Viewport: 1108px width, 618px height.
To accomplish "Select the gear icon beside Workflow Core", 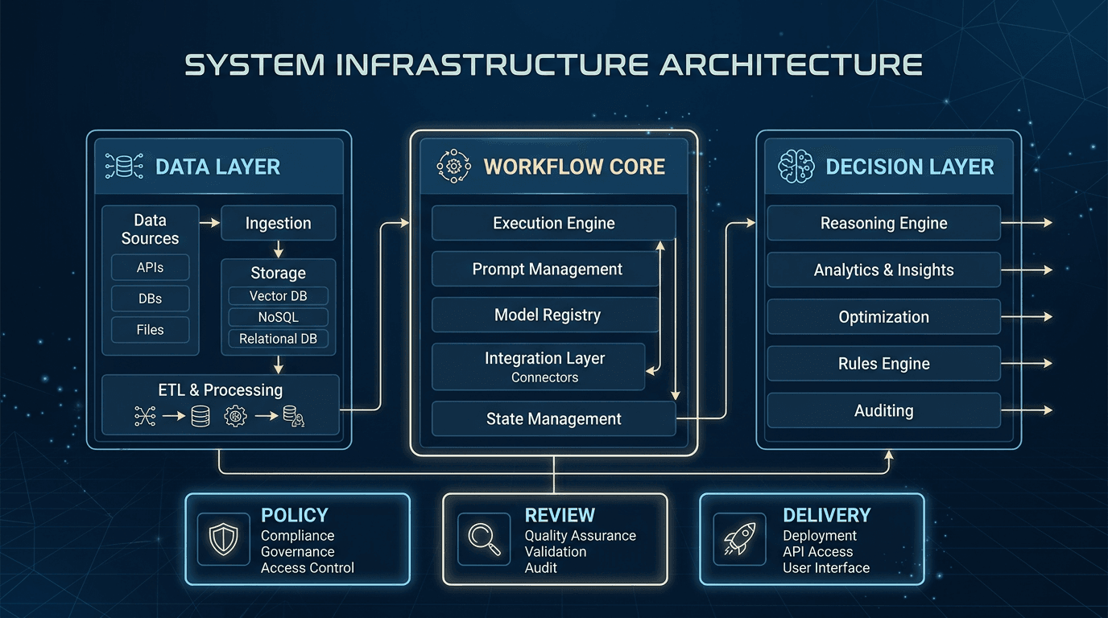I will [453, 167].
